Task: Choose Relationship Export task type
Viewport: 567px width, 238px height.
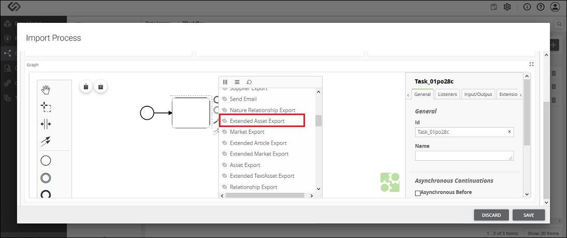Action: click(254, 187)
